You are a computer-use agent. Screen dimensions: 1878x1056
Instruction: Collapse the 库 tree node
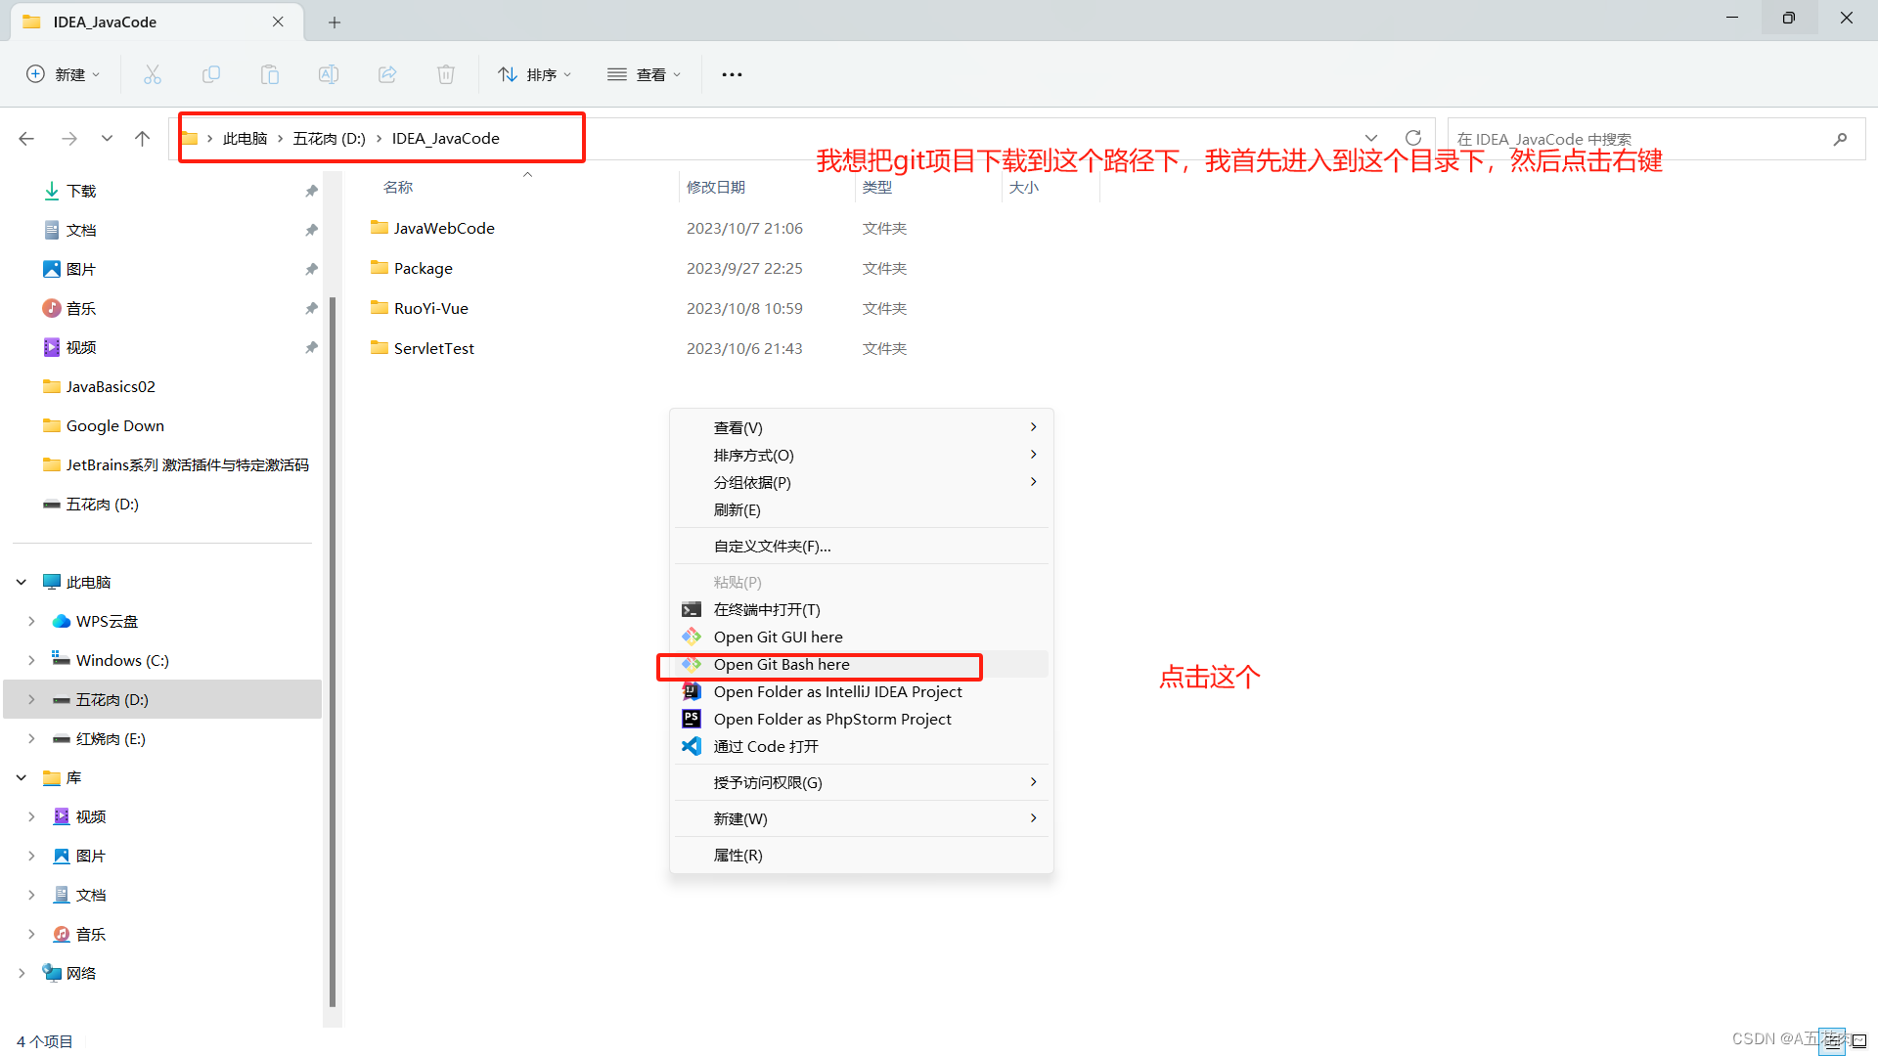22,777
